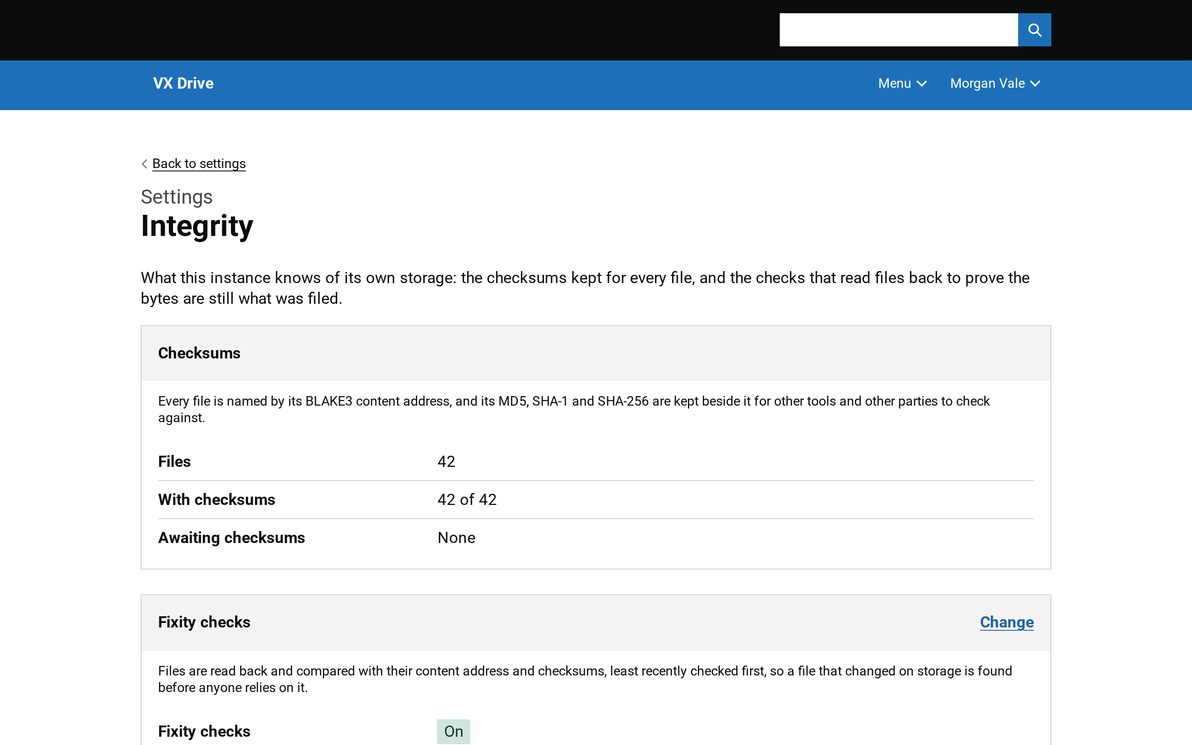Click Change in Fixity checks header

point(1007,622)
